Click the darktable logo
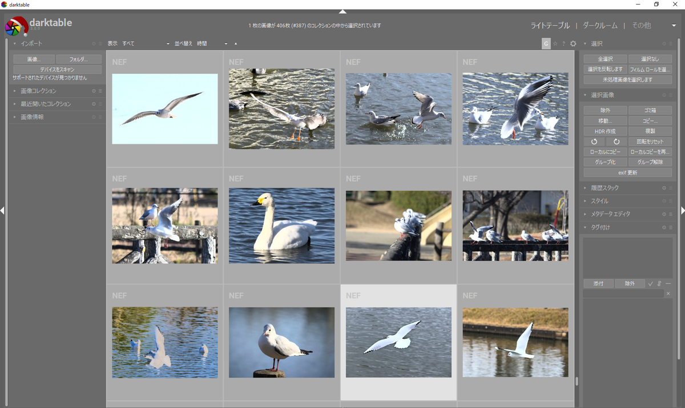 pos(16,26)
